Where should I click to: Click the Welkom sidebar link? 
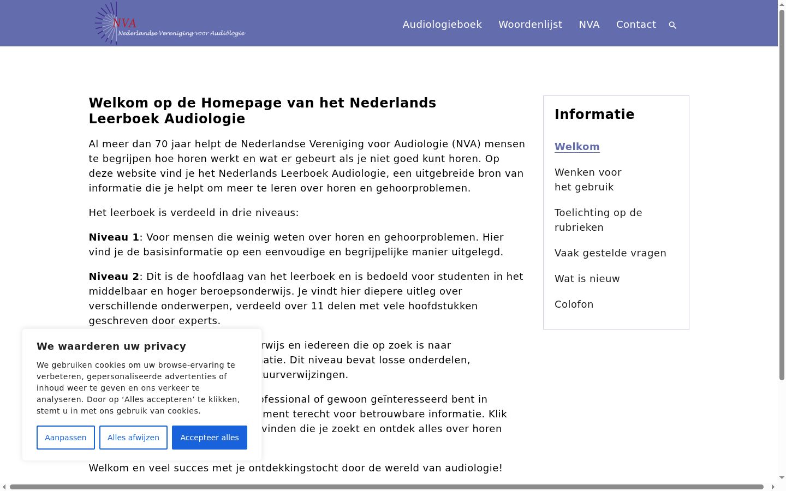coord(577,147)
